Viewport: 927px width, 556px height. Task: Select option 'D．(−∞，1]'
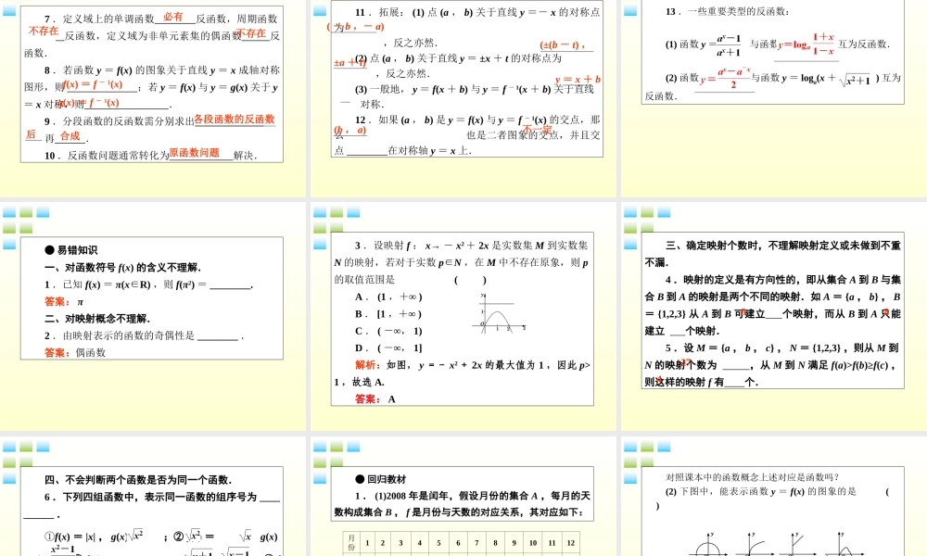pos(388,348)
